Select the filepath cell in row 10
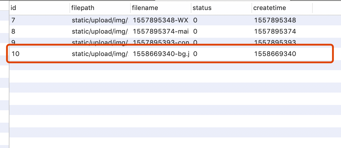 100,54
